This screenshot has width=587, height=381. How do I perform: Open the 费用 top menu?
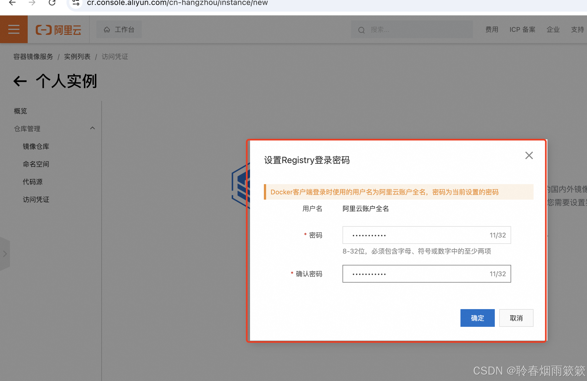tap(492, 30)
